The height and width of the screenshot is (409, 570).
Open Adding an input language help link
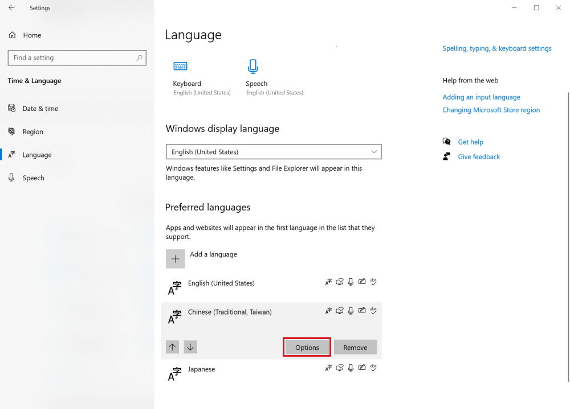[481, 97]
